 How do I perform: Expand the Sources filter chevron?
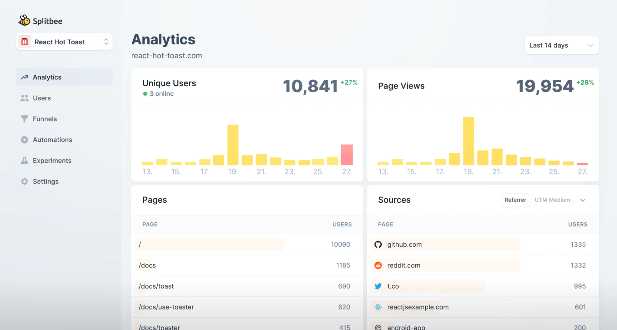pos(583,200)
